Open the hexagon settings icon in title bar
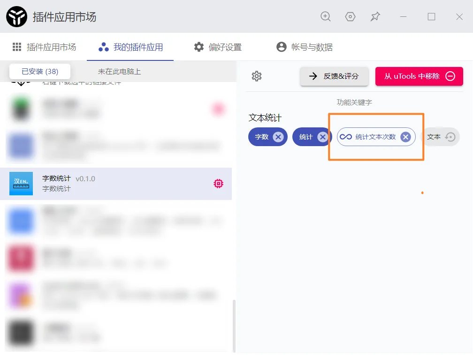473x355 pixels. [350, 16]
